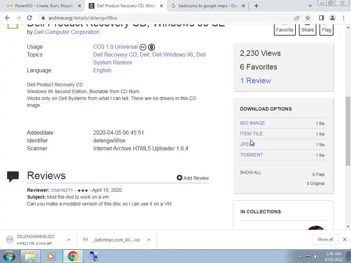This screenshot has width=351, height=263.
Task: Close the bedrooms to google maps tab
Action: point(244,6)
